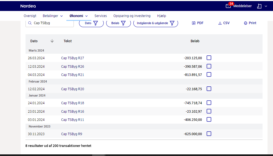Check the box for Cap TSByg R9
The width and height of the screenshot is (273, 156).
tap(209, 134)
